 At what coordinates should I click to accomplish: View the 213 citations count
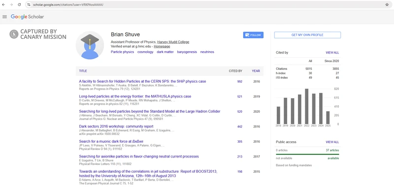(x=240, y=157)
